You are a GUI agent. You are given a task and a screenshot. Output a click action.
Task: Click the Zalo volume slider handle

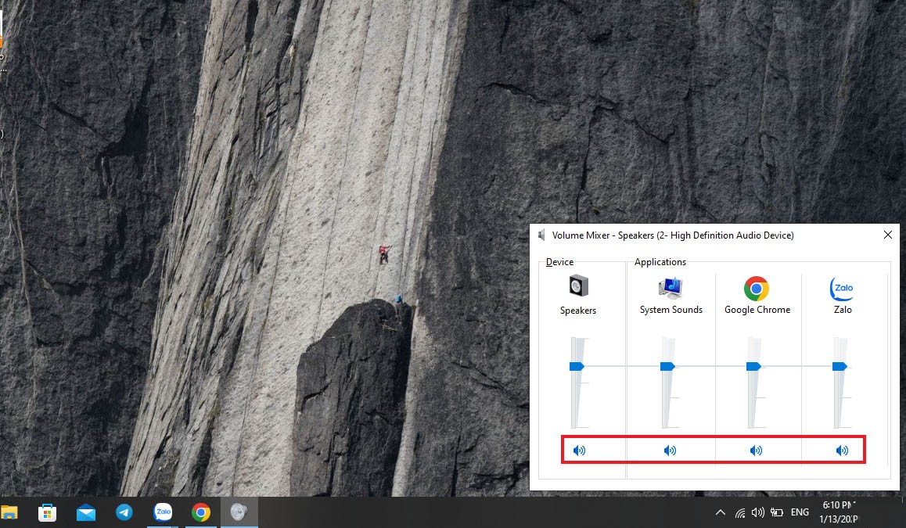coord(840,366)
